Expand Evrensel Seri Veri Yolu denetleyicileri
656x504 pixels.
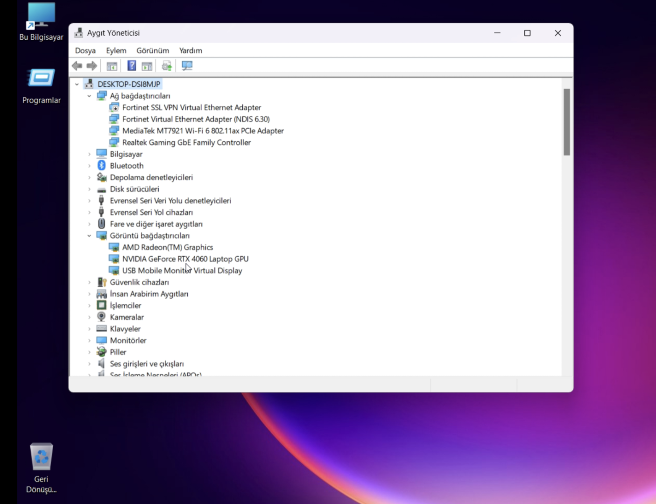[x=89, y=201]
